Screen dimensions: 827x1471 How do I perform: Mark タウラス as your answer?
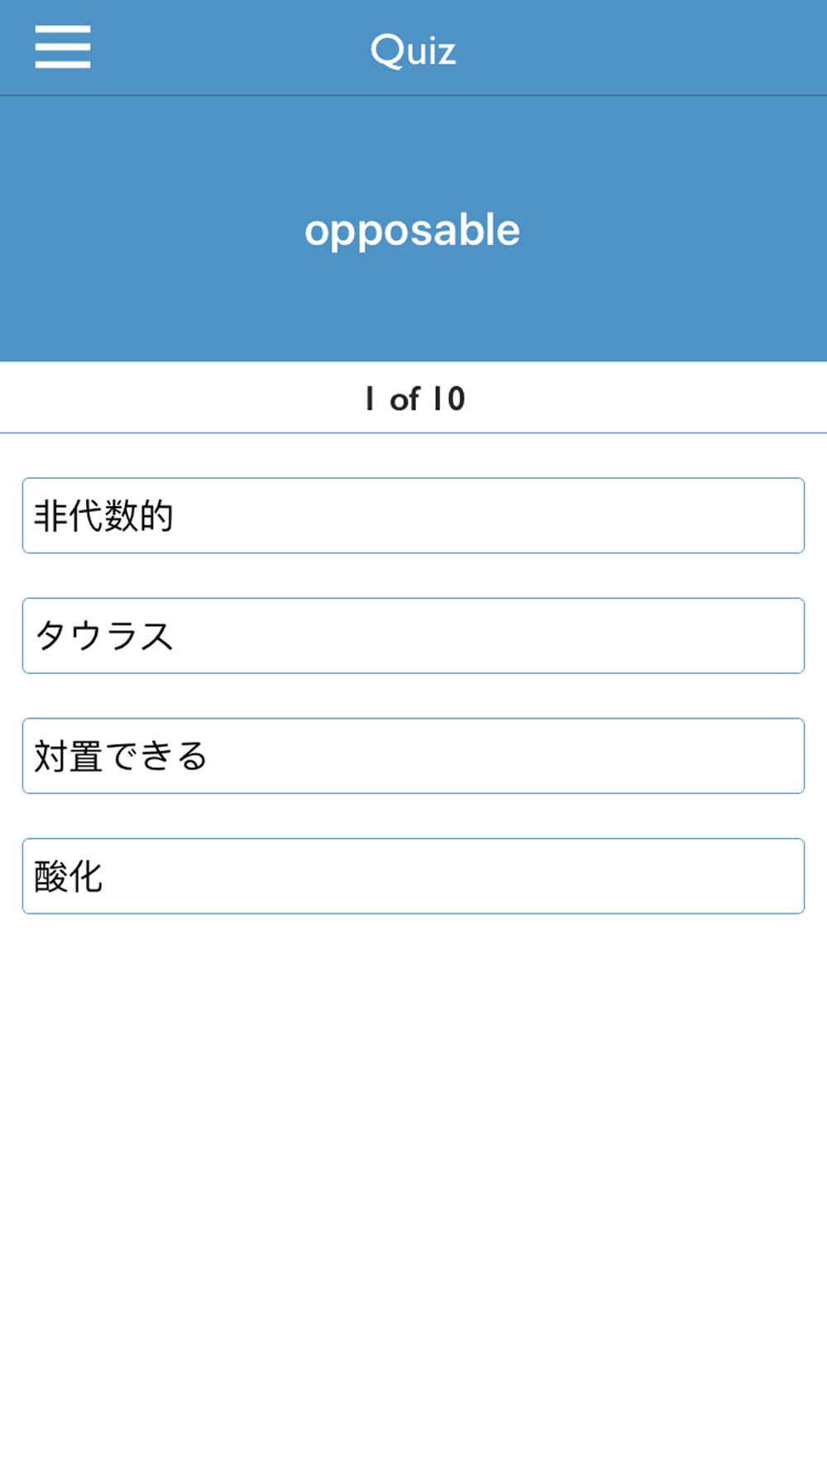tap(413, 635)
